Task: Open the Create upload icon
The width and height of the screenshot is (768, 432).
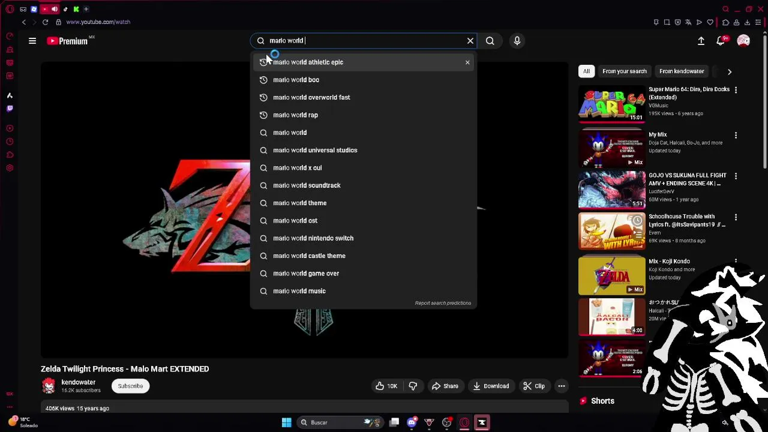Action: (701, 41)
